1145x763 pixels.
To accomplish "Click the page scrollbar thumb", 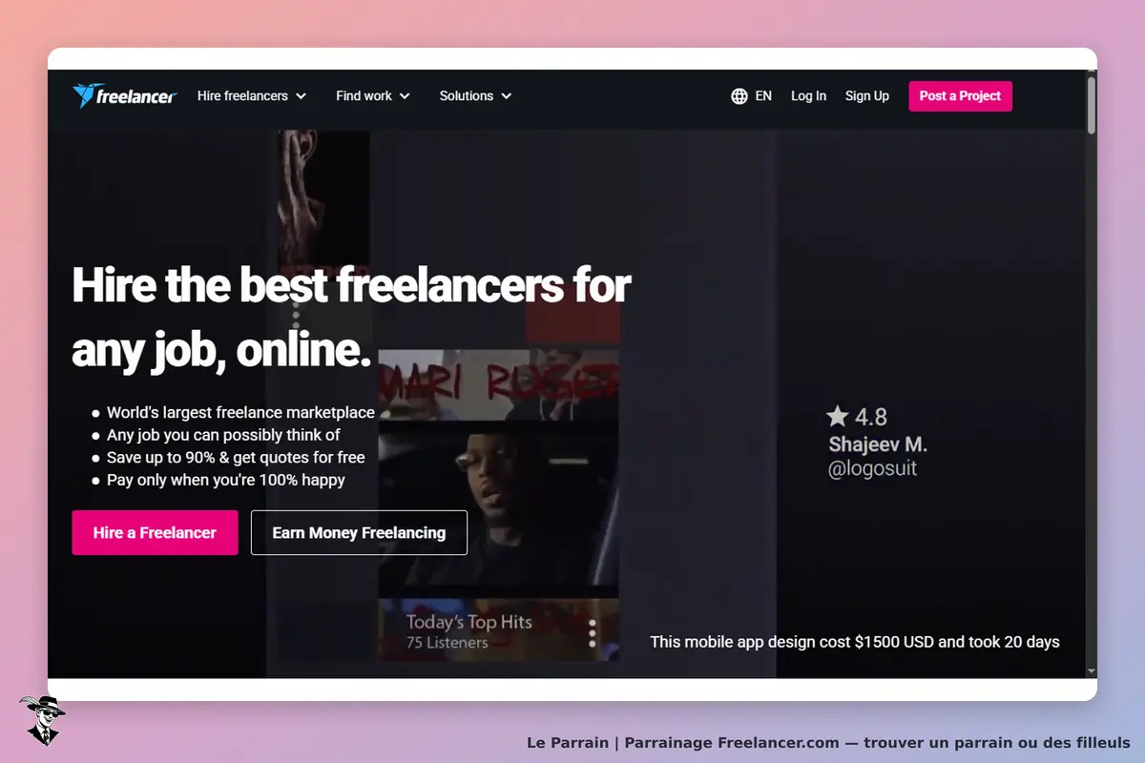I will point(1091,105).
